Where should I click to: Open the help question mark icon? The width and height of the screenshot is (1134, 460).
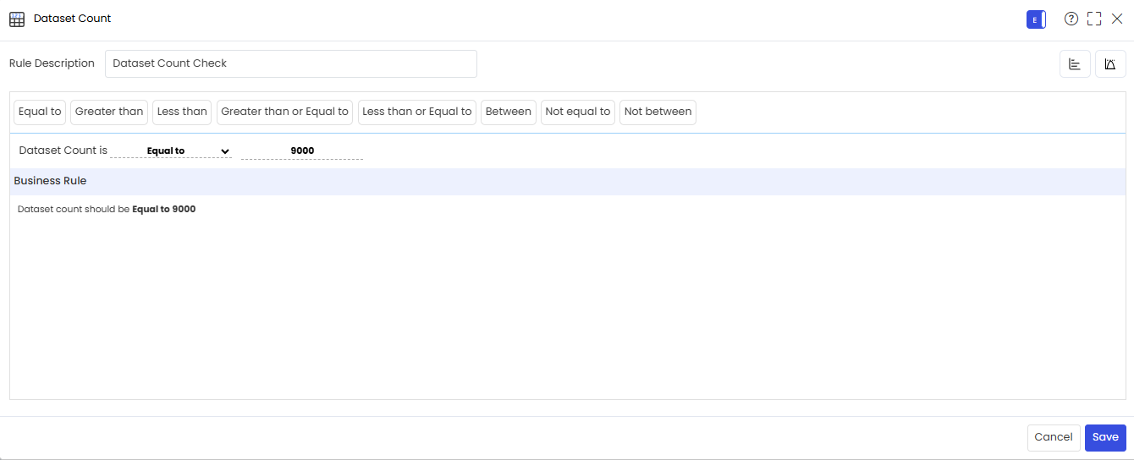[1071, 19]
